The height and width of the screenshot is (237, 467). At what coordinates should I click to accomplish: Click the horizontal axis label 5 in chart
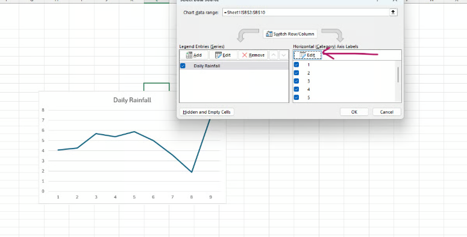point(134,197)
